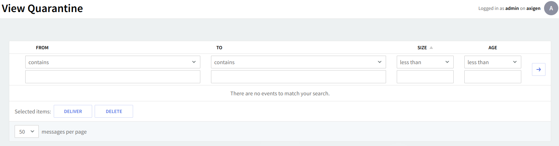Open the SIZE less than dropdown
This screenshot has height=146, width=559.
point(425,62)
